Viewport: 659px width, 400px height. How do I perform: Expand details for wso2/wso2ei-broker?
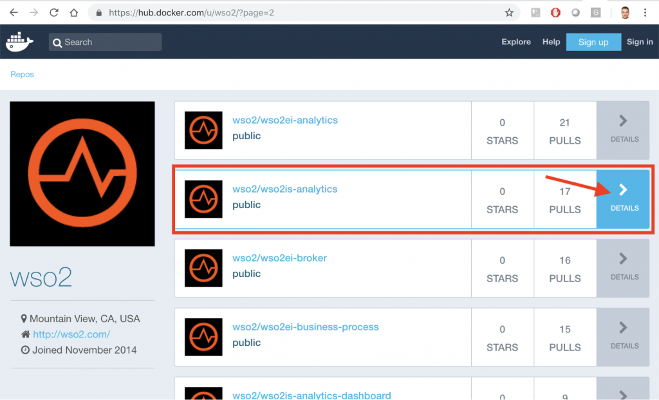pyautogui.click(x=623, y=267)
